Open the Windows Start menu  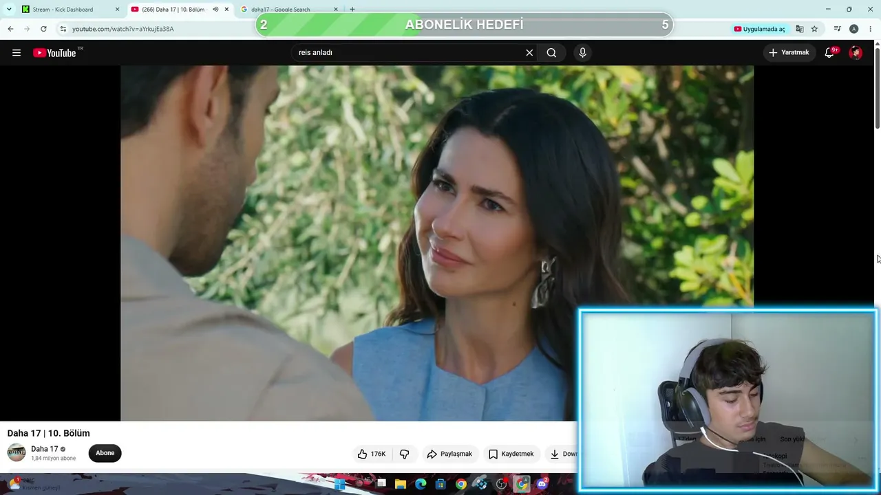pos(339,484)
